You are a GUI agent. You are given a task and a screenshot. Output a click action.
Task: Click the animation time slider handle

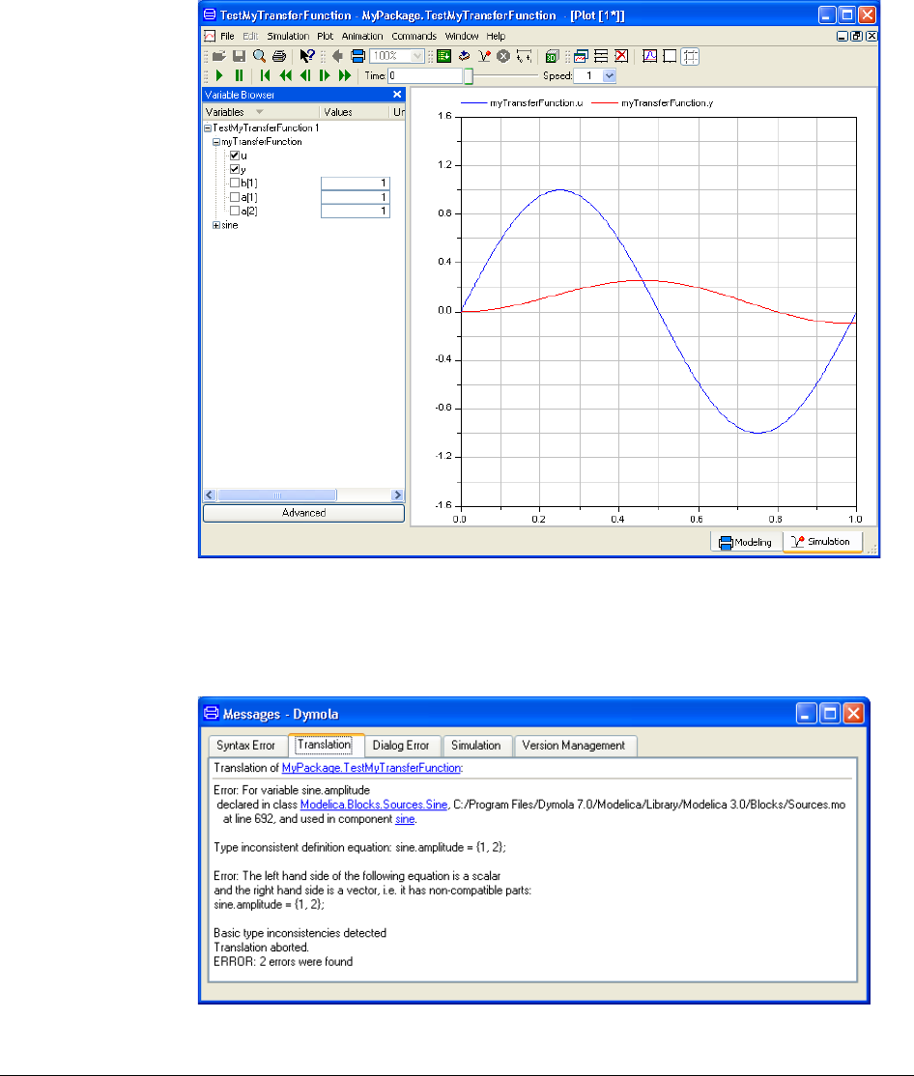tap(469, 75)
